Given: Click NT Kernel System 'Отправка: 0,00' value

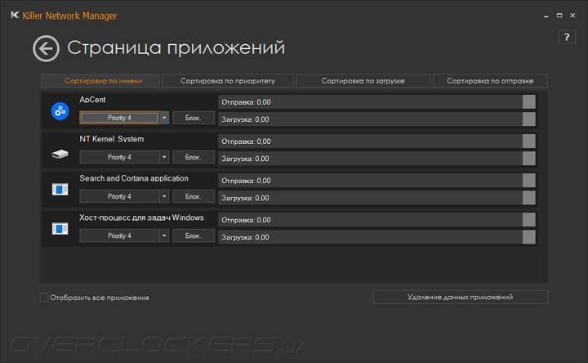Looking at the screenshot, I should coord(246,141).
